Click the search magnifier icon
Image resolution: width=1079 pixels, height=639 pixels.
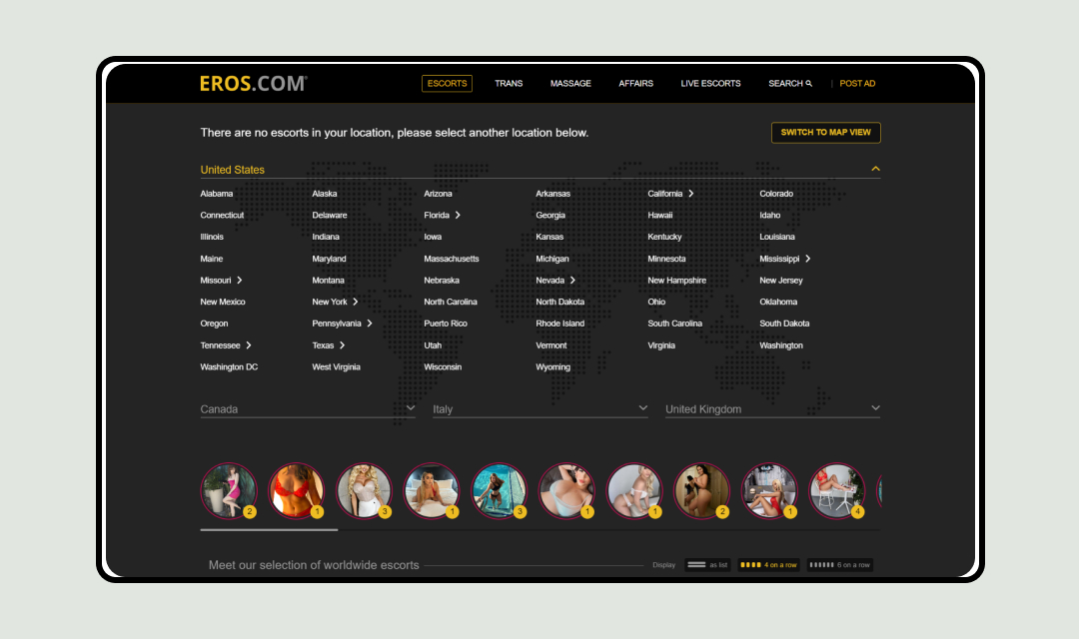[x=807, y=84]
